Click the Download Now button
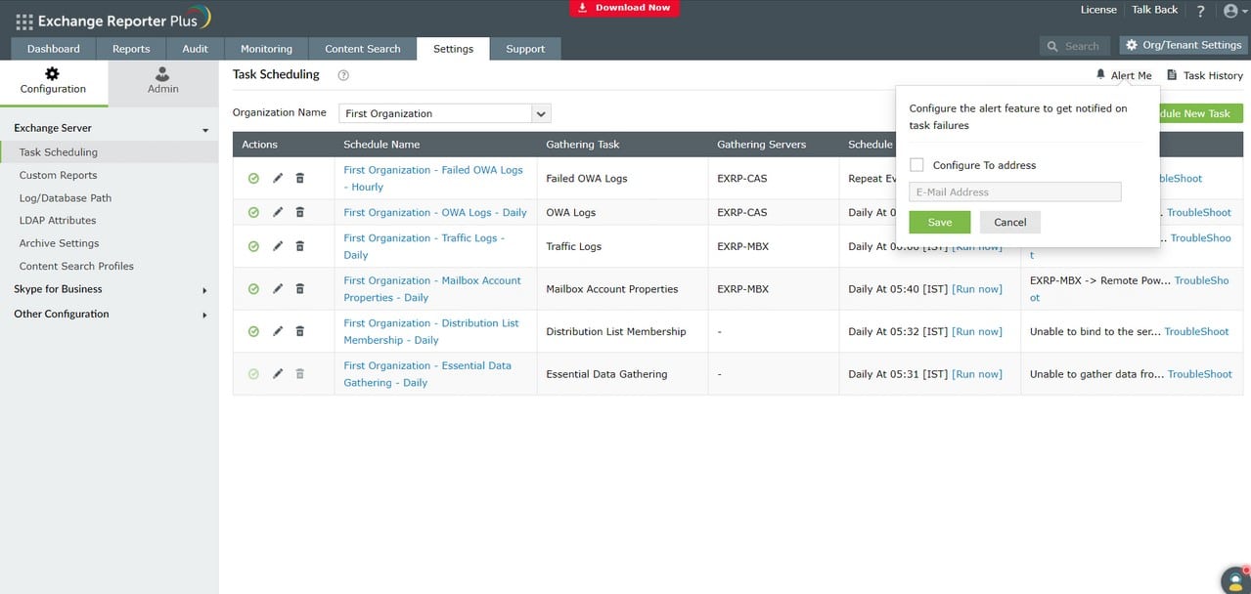Image resolution: width=1251 pixels, height=594 pixels. pos(624,8)
